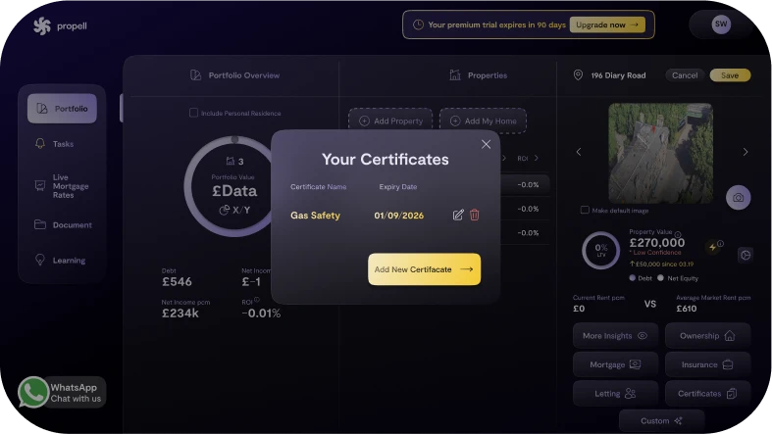Viewport: 772px width, 434px height.
Task: Toggle Include Personal Residence checkbox
Action: pos(194,113)
